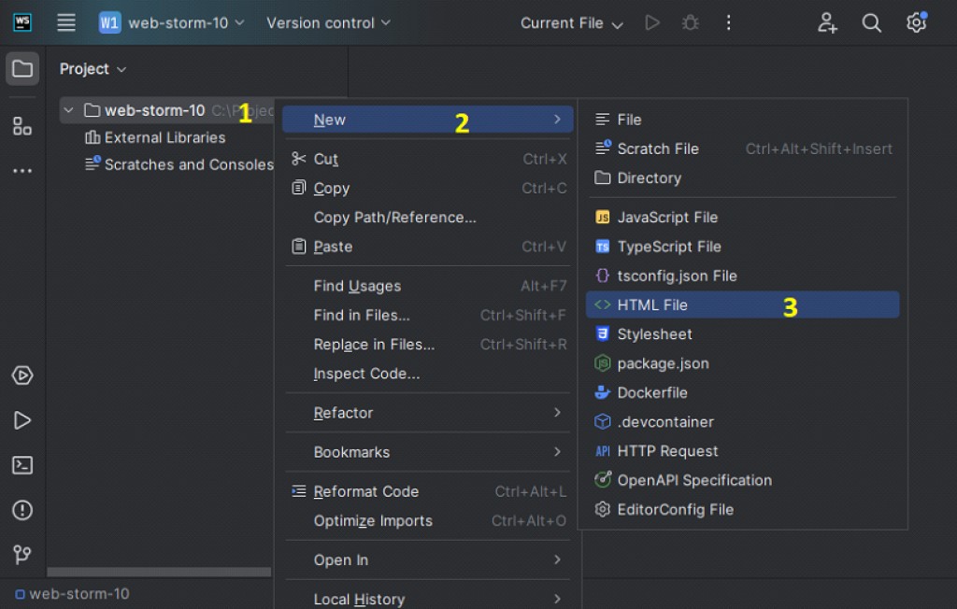
Task: Click the project tree horizontal scrollbar
Action: pos(159,572)
